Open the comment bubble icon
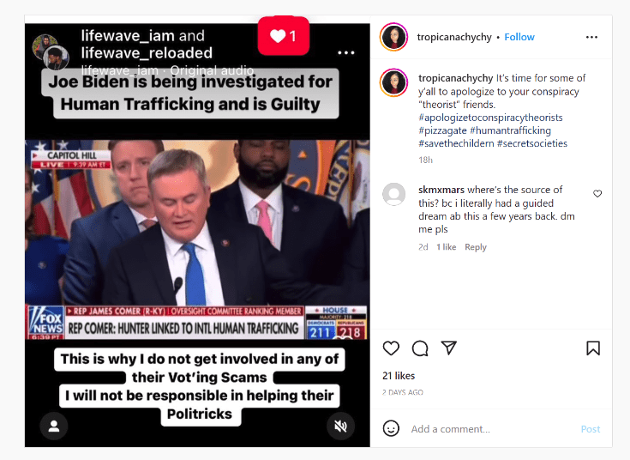This screenshot has width=630, height=460. [x=420, y=348]
